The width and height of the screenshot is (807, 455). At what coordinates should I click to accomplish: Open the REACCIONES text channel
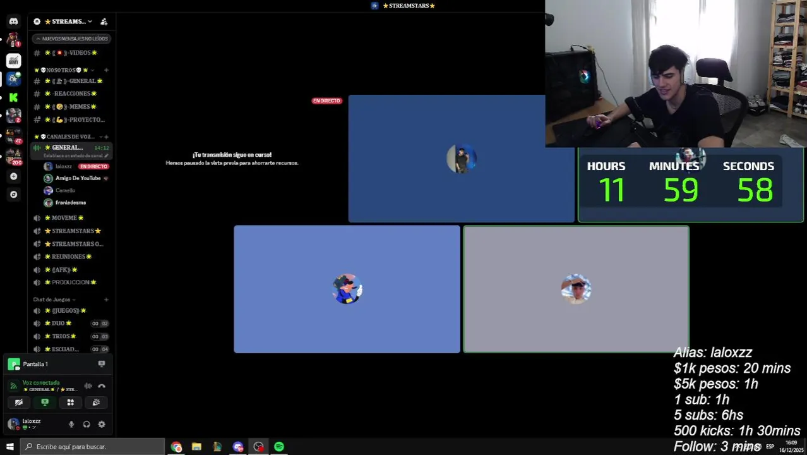71,94
